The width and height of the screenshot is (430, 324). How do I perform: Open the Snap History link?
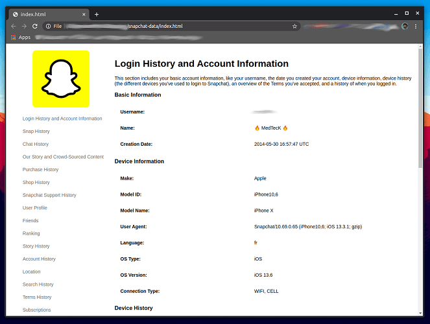pyautogui.click(x=36, y=132)
